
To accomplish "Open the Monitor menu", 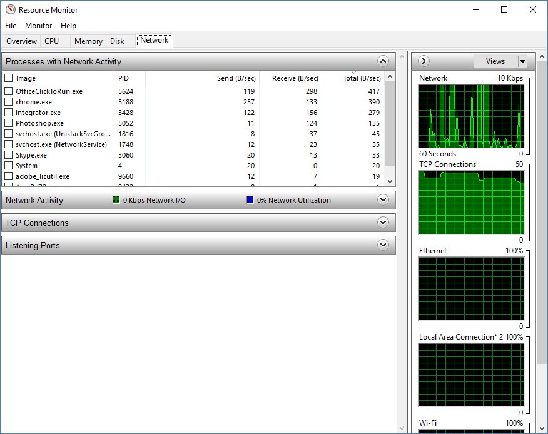I will [38, 26].
